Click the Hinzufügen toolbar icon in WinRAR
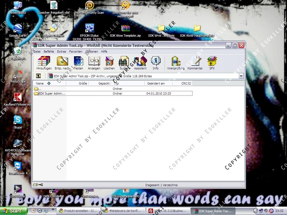 pyautogui.click(x=44, y=63)
